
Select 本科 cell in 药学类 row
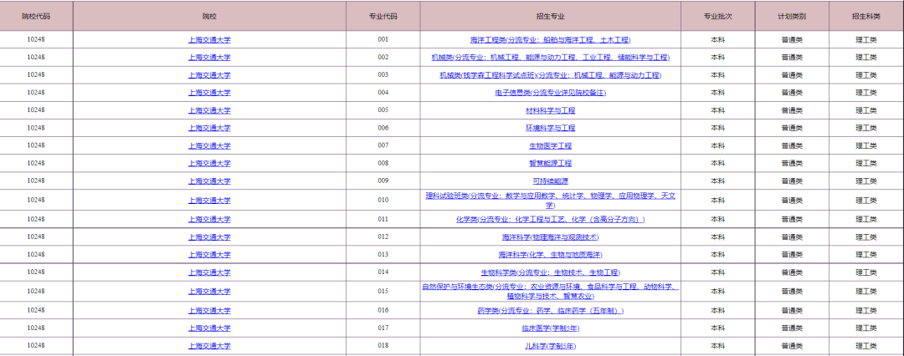coord(718,311)
